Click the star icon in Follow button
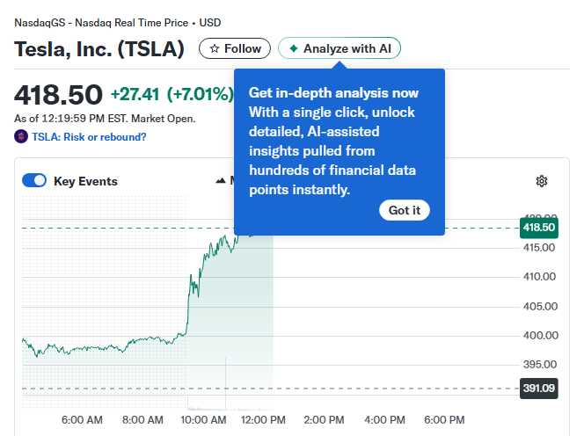Viewport: 584px width, 436px height. [x=214, y=48]
